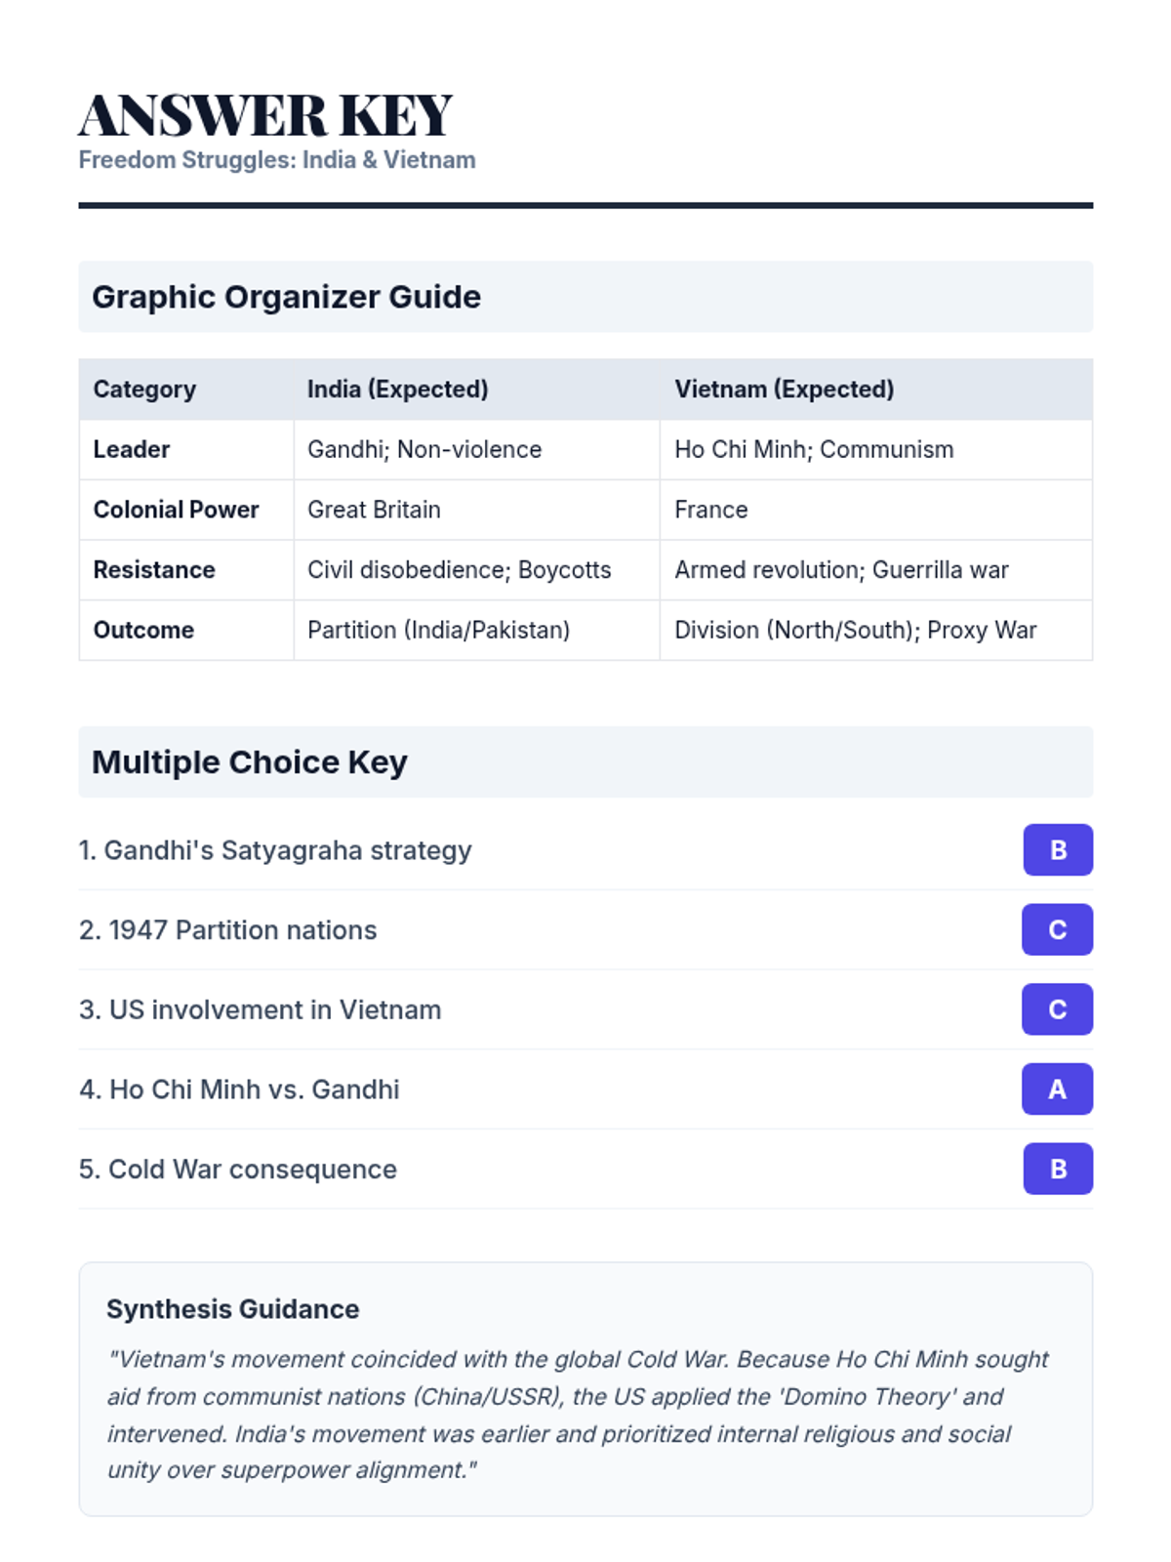Select the Gandhi; Non-violence table cell
Viewport: 1171px width, 1562px height.
coord(424,450)
